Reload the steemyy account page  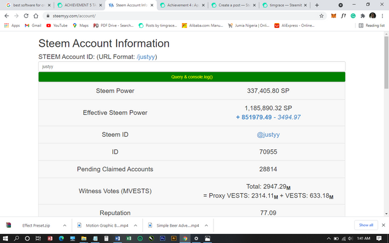point(26,16)
